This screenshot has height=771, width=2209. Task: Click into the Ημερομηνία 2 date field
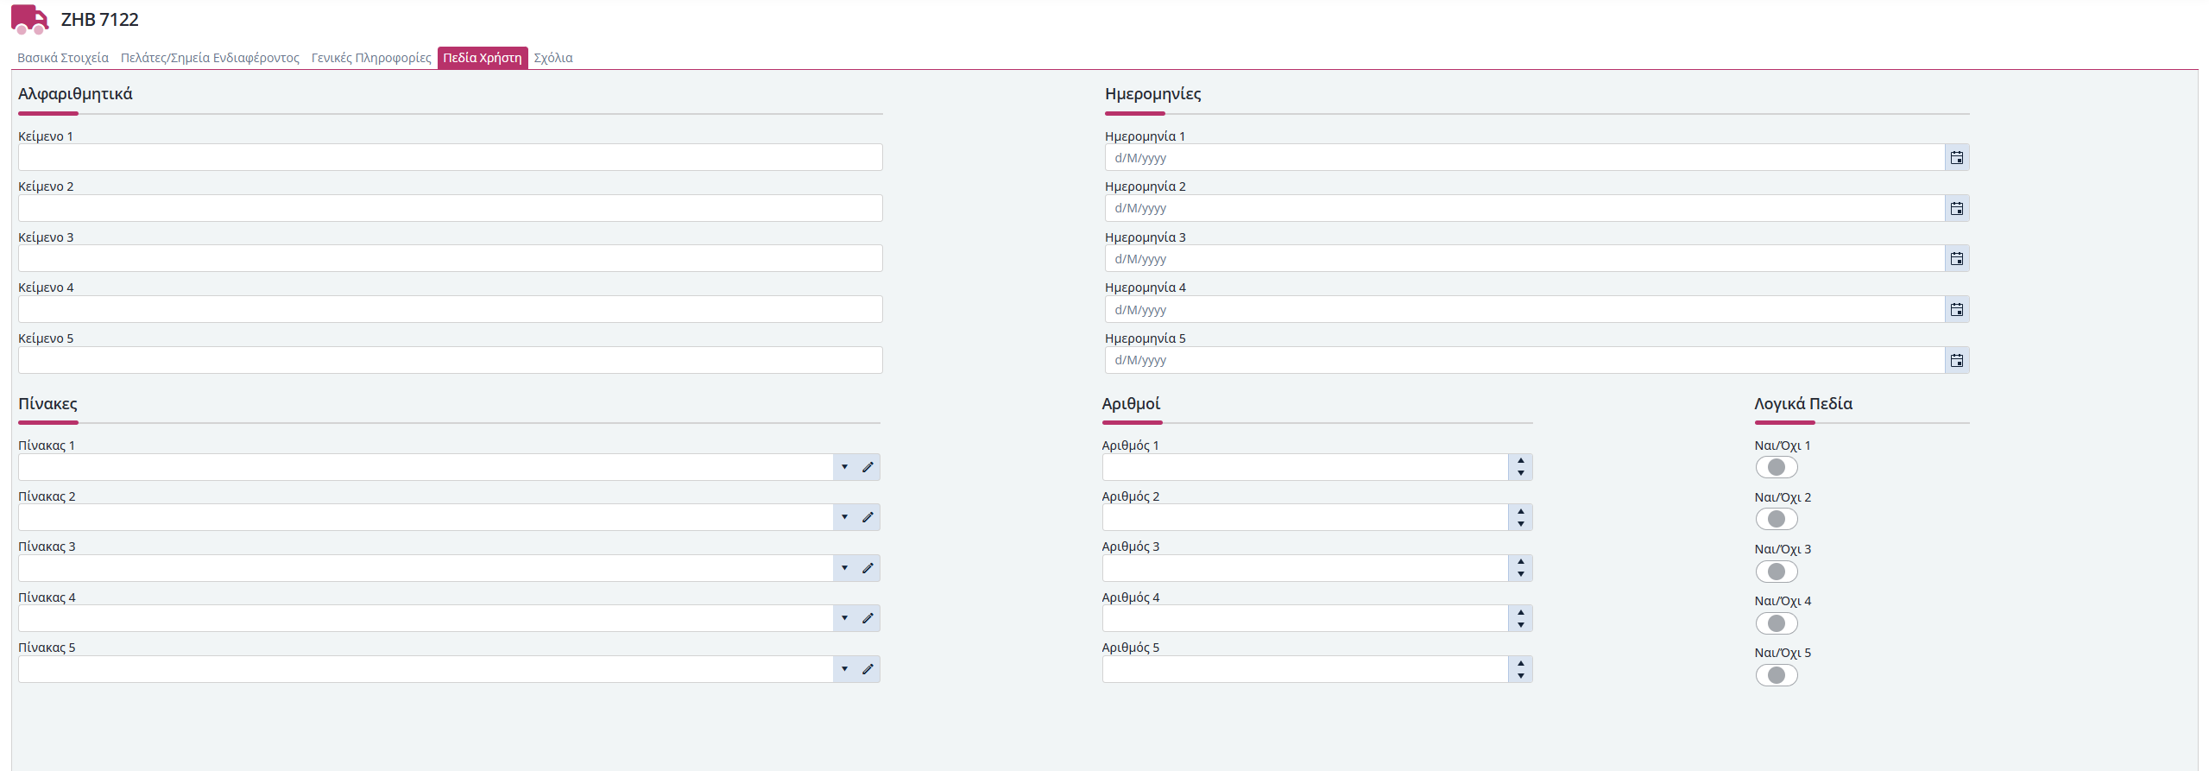point(1524,208)
